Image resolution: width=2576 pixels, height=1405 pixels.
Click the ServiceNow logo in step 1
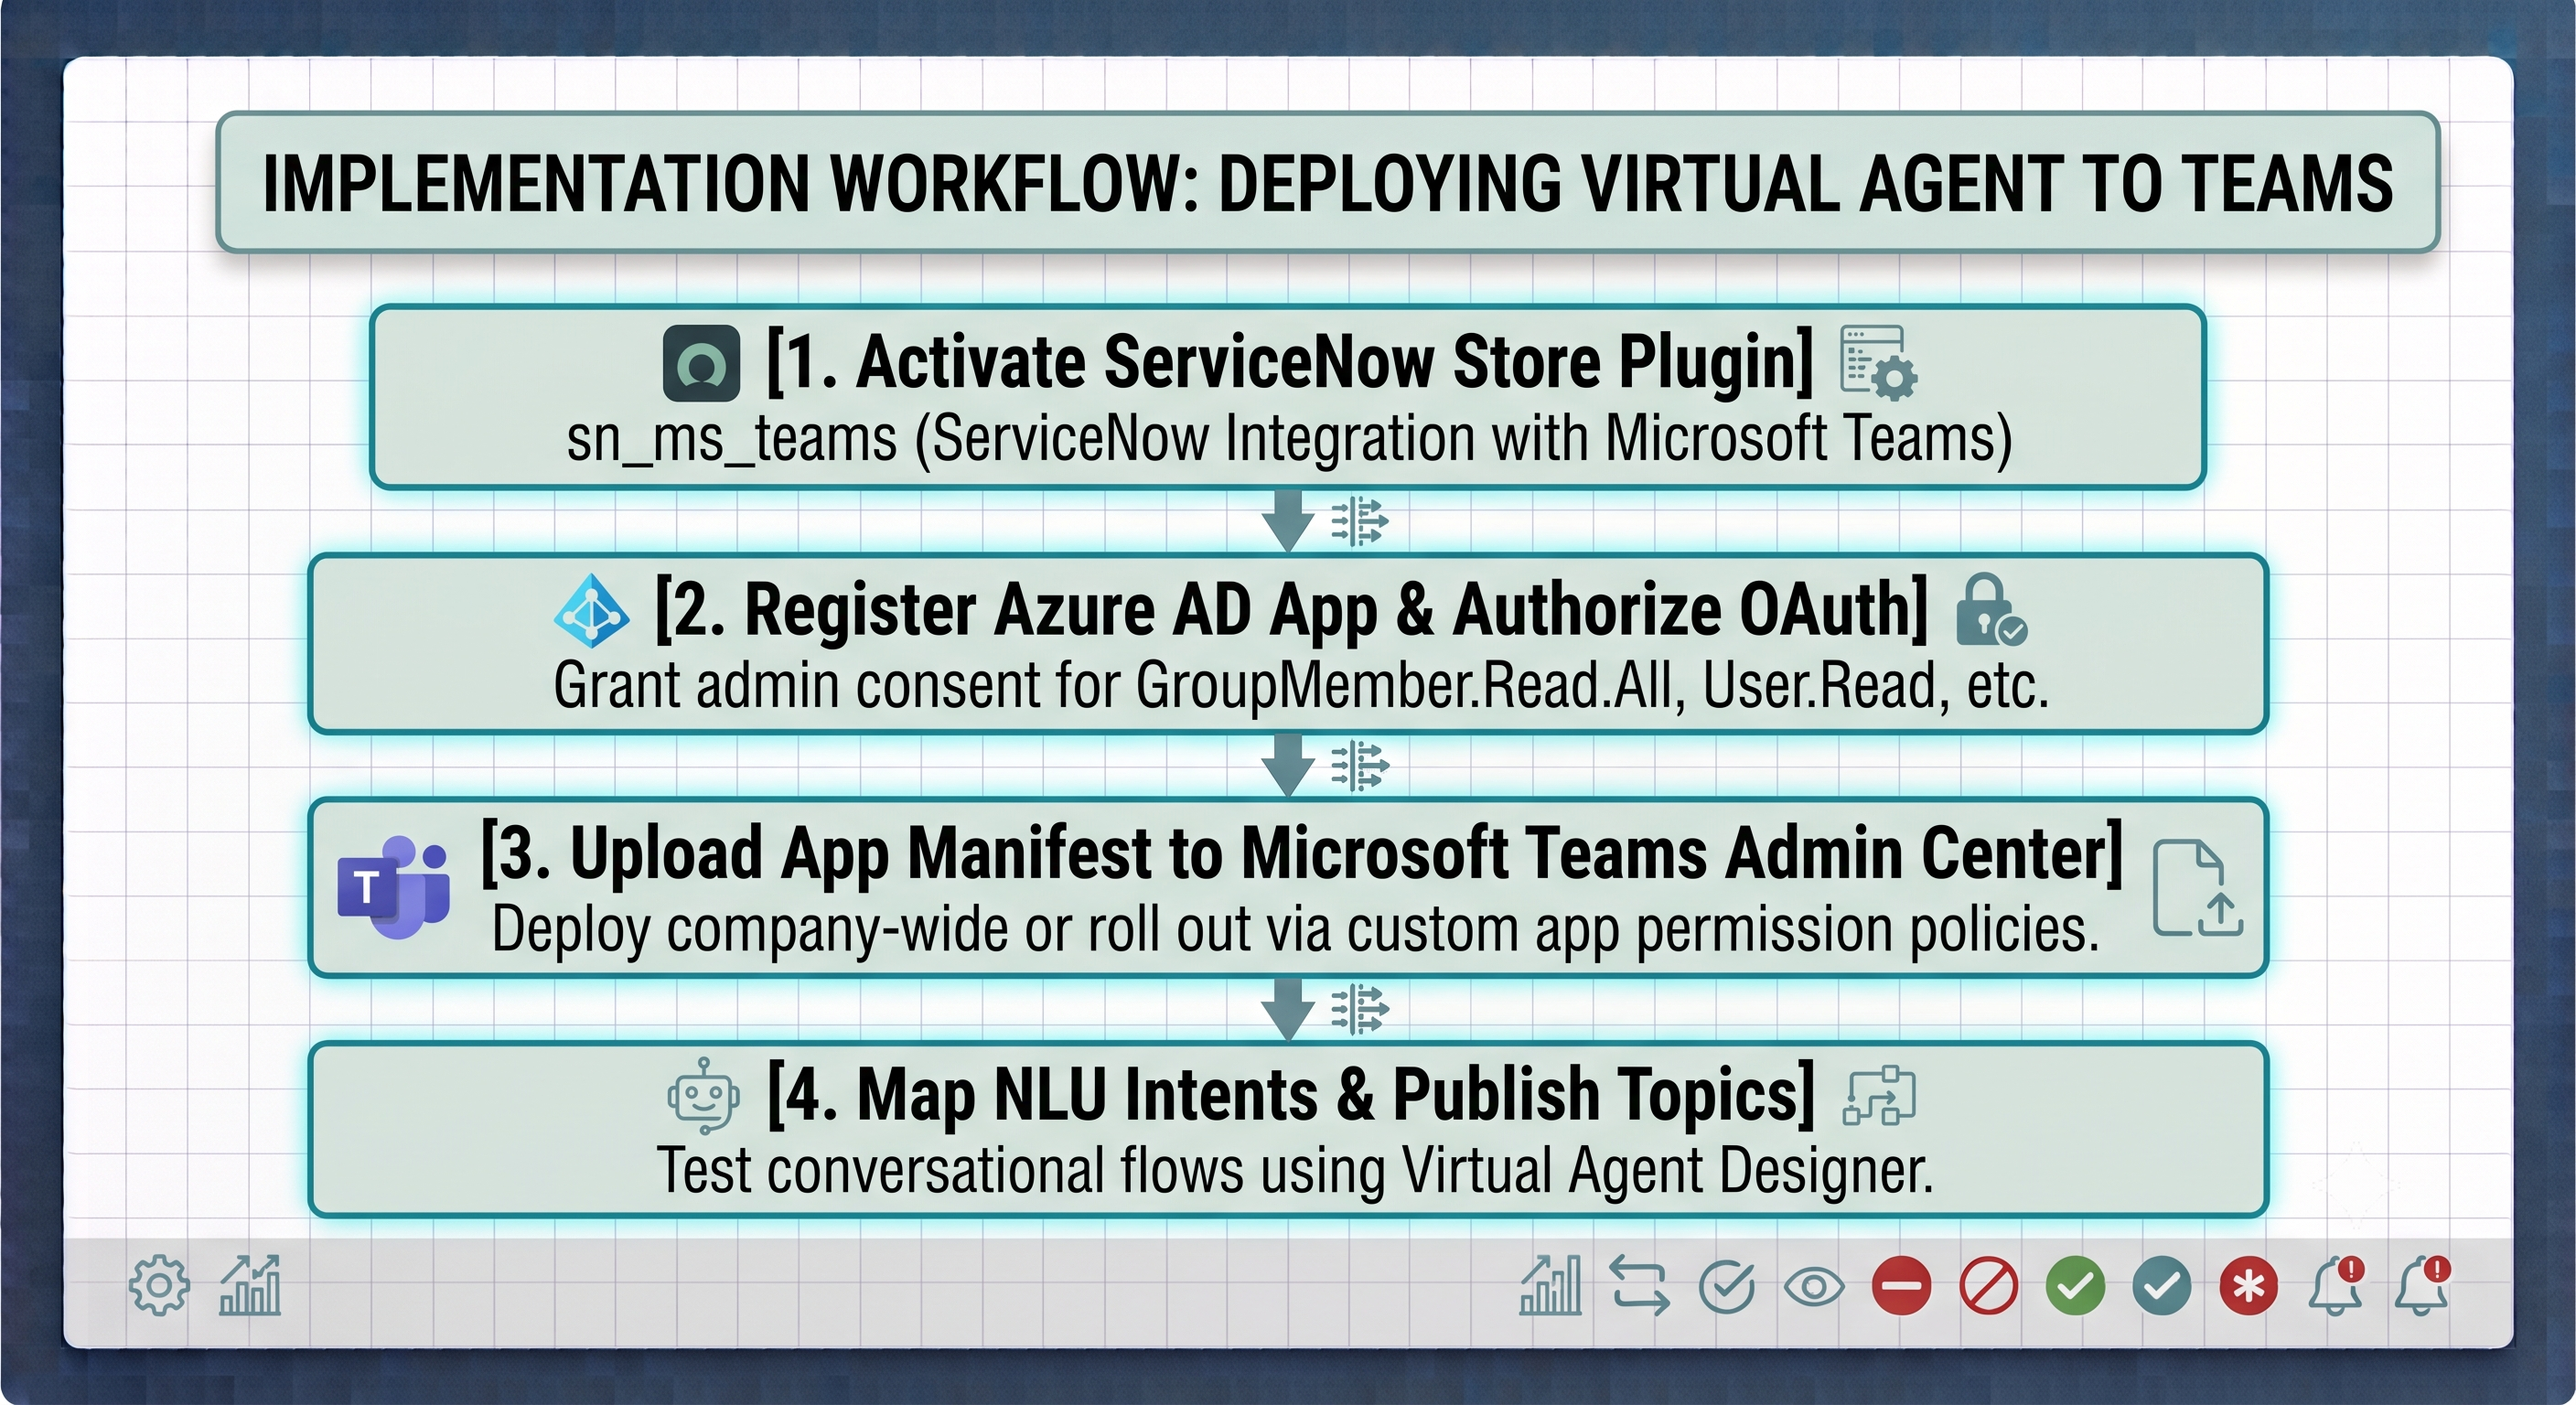point(702,363)
